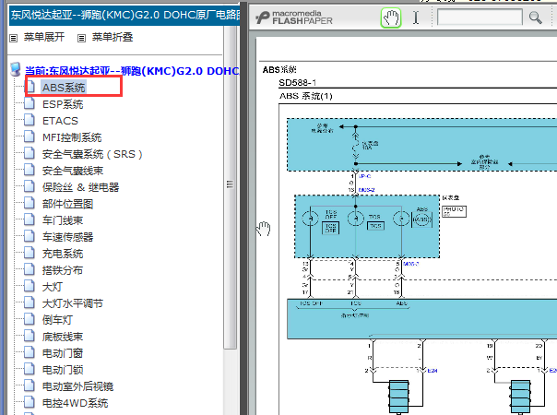The width and height of the screenshot is (557, 415).
Task: Open the 保险丝 & 继电器 entry
Action: 80,187
